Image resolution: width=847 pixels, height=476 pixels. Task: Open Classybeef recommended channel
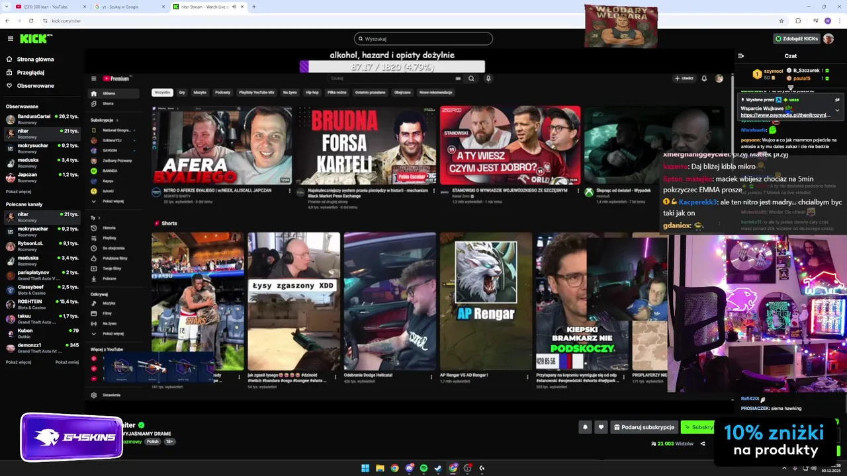tap(42, 290)
